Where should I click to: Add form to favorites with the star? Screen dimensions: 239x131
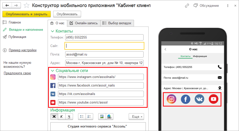(26, 5)
